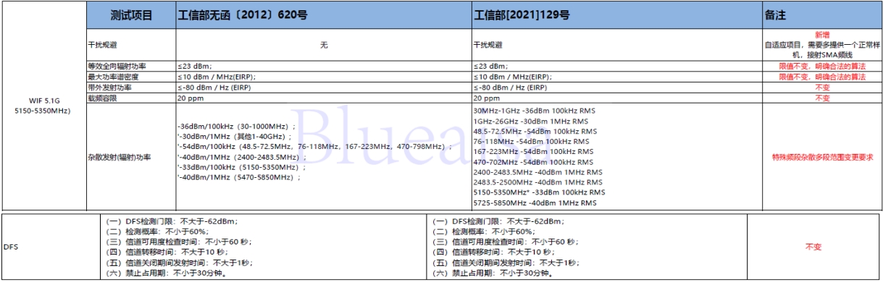Click the red 新增 remark text
This screenshot has width=883, height=282.
click(822, 34)
